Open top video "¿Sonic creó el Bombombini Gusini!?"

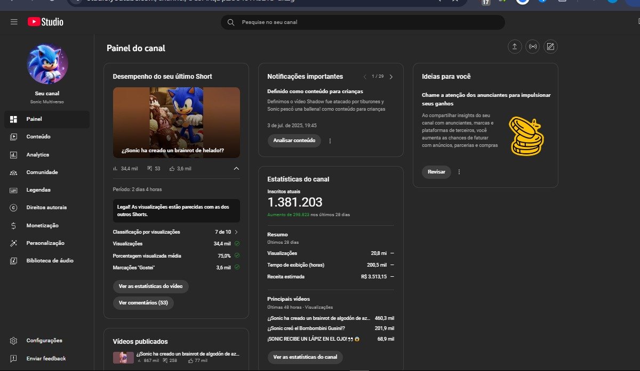tap(306, 328)
